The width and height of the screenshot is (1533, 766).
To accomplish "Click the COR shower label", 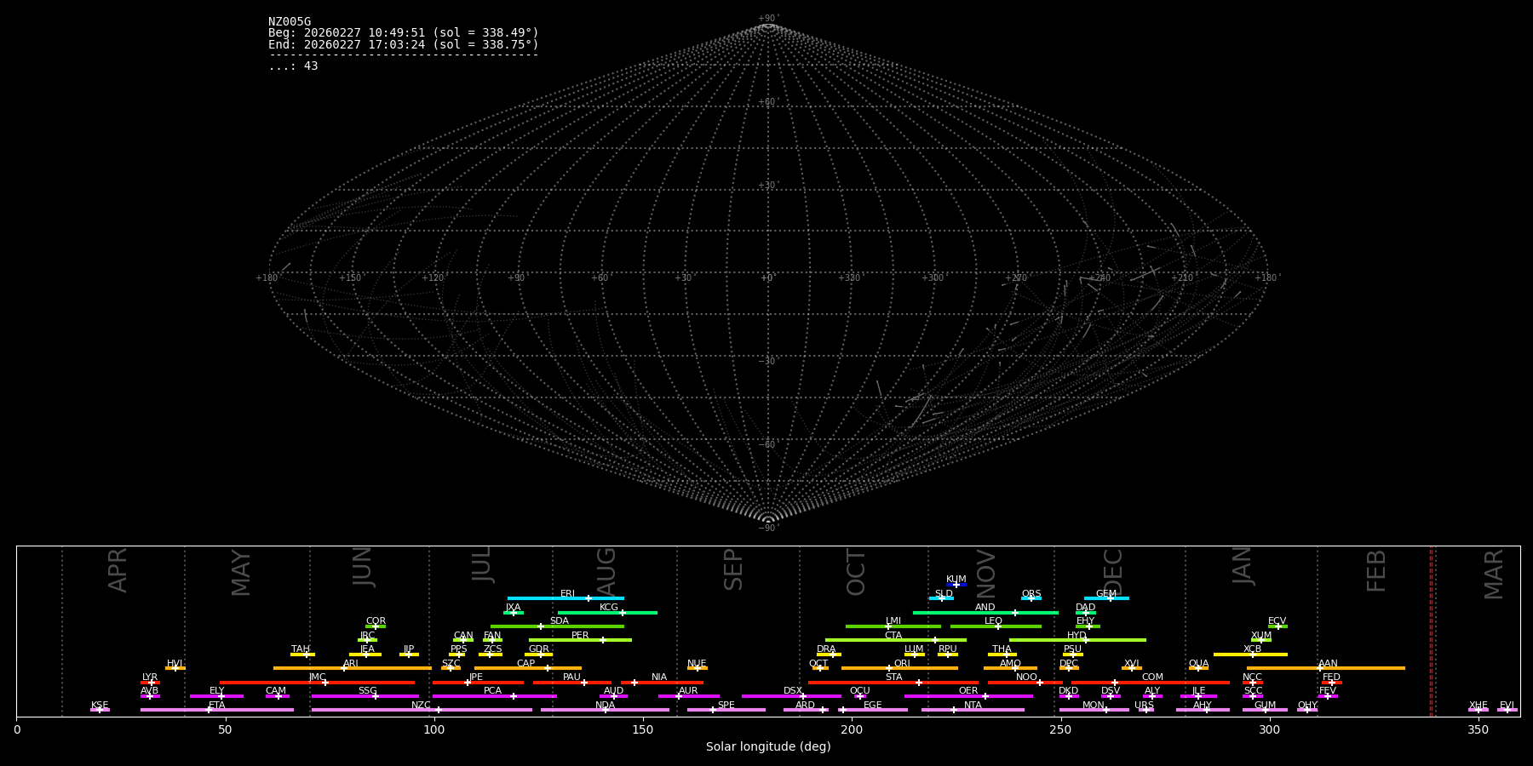I will (x=376, y=621).
